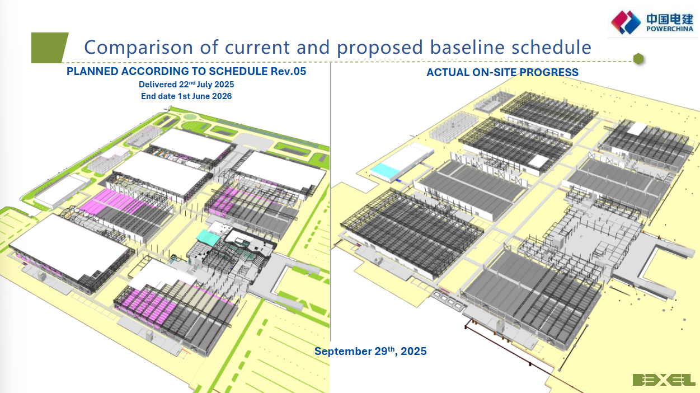
Task: Click the 'ACTUAL ON-SITE PROGRESS' heading
Action: coord(502,72)
